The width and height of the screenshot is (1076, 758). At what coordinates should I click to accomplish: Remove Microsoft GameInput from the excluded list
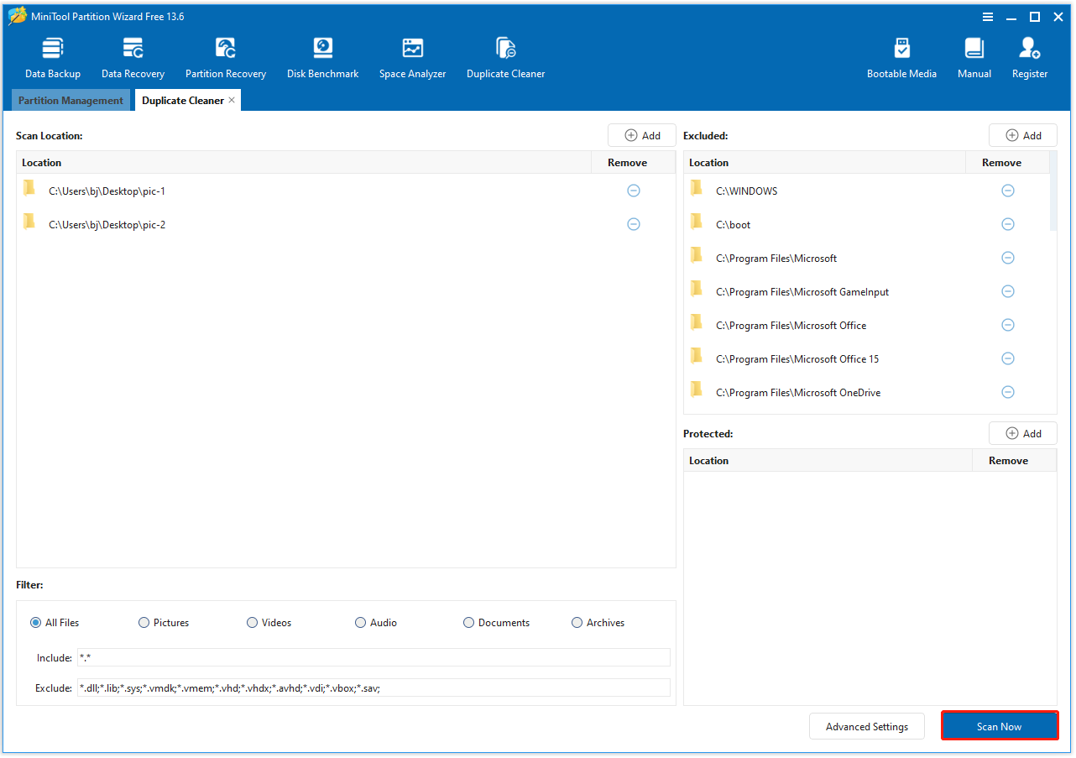coord(1008,291)
